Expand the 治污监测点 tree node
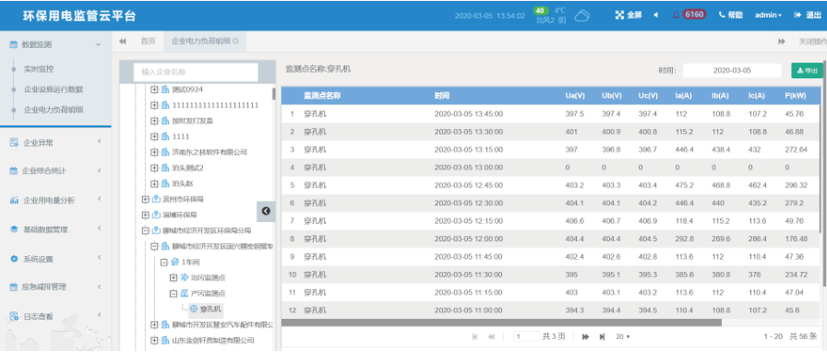The height and width of the screenshot is (352, 827). pyautogui.click(x=173, y=277)
